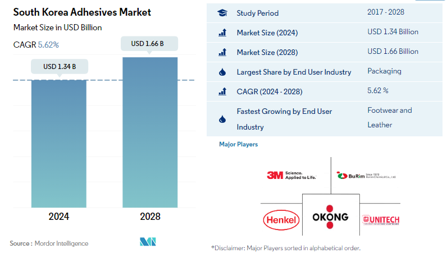Image resolution: width=447 pixels, height=253 pixels.
Task: Click the UNITECH logo
Action: click(x=381, y=219)
